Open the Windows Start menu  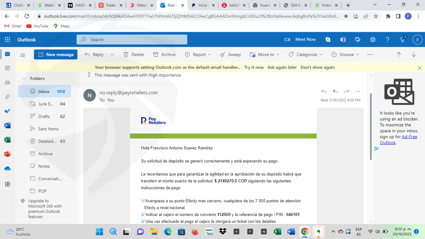click(x=99, y=232)
